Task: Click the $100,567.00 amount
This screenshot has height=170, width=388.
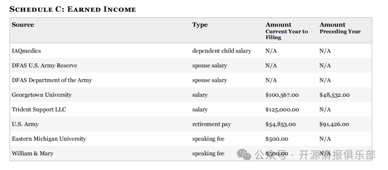Action: [282, 95]
